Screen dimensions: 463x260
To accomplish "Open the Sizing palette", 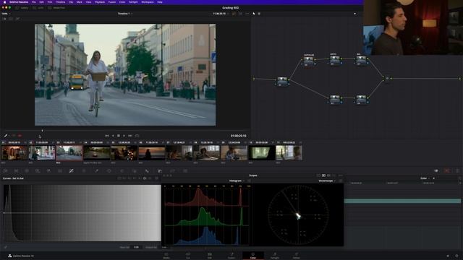I will 172,170.
